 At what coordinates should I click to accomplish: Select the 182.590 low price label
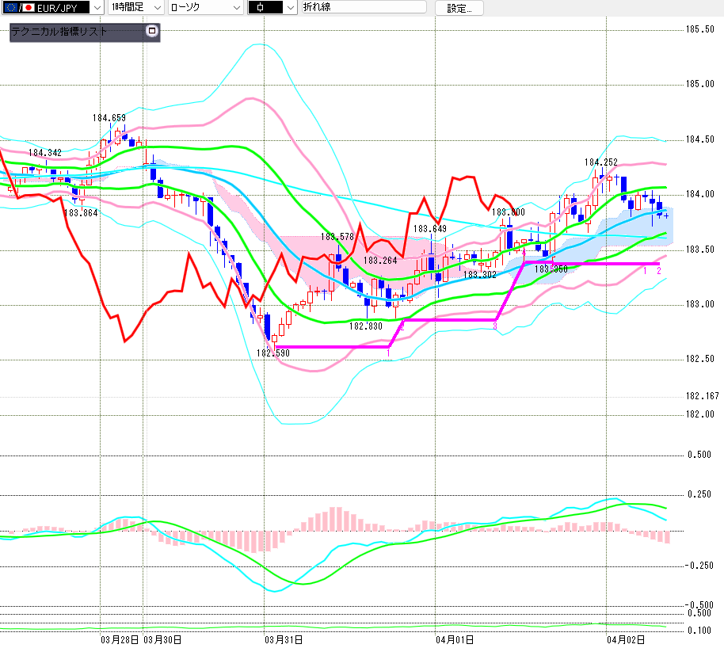point(272,353)
